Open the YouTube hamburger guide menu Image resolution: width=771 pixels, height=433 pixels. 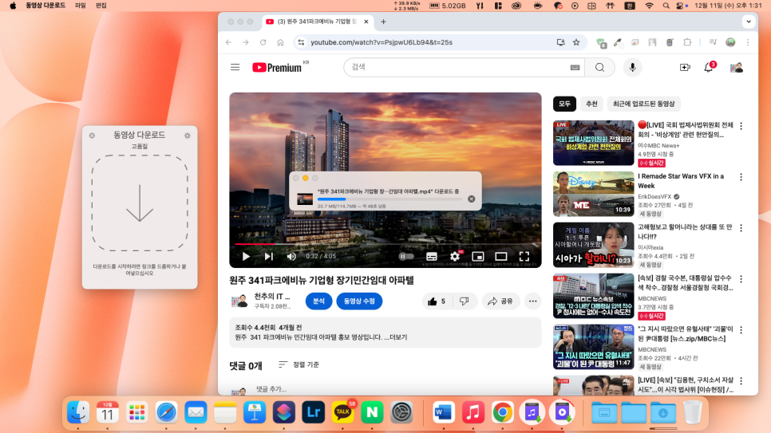coord(235,67)
